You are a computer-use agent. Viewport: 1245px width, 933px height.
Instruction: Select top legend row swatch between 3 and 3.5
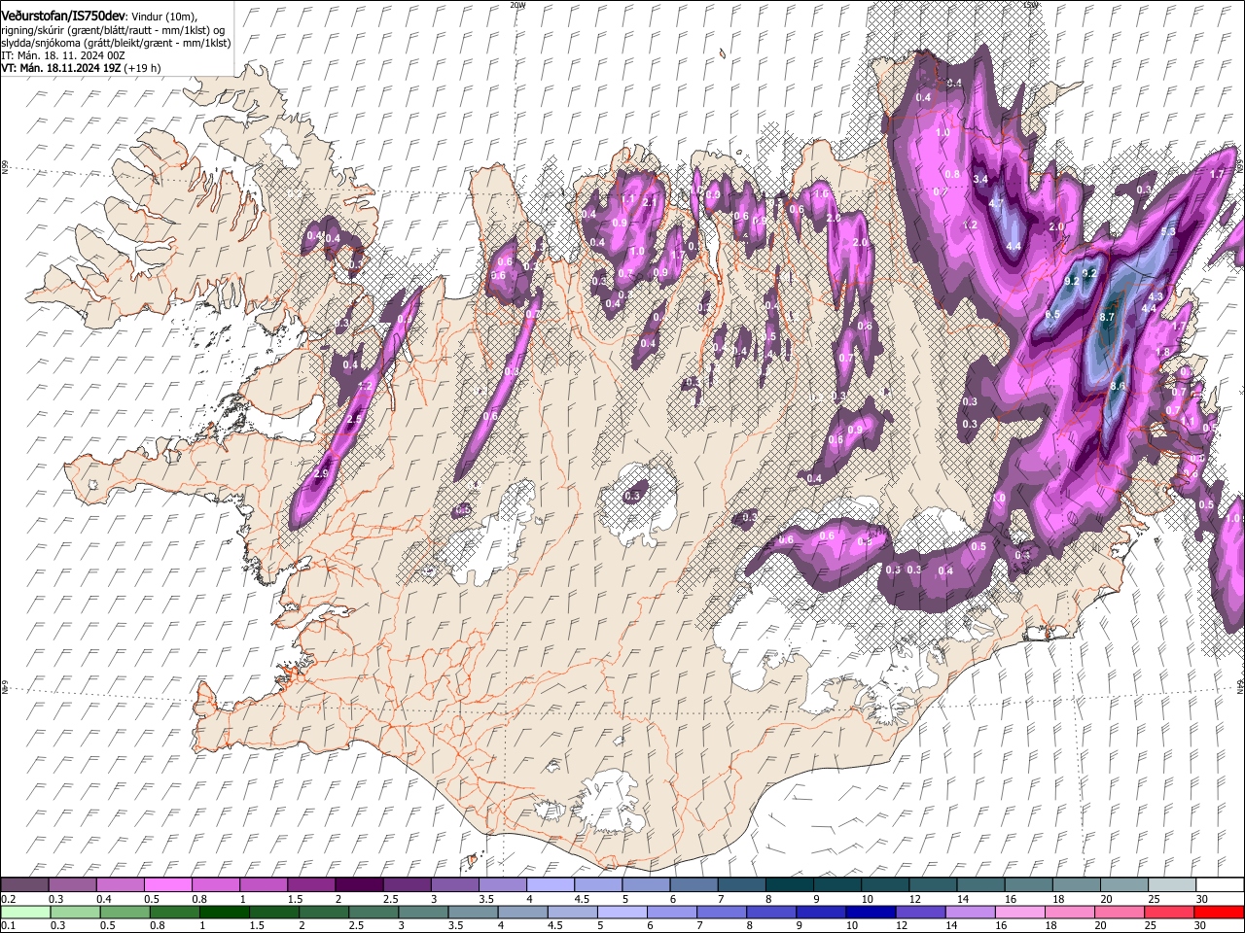coord(454,884)
